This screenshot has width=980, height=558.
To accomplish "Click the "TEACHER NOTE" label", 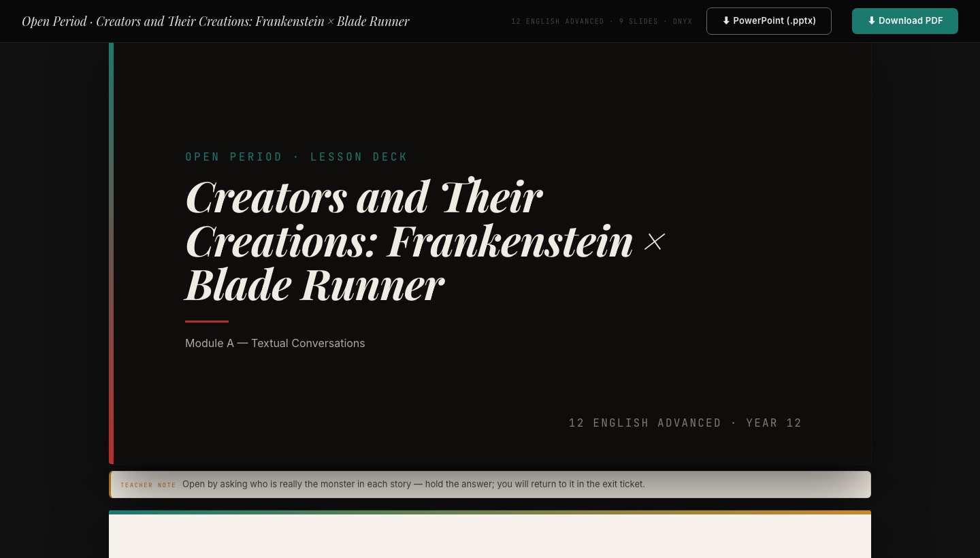I will pos(148,485).
